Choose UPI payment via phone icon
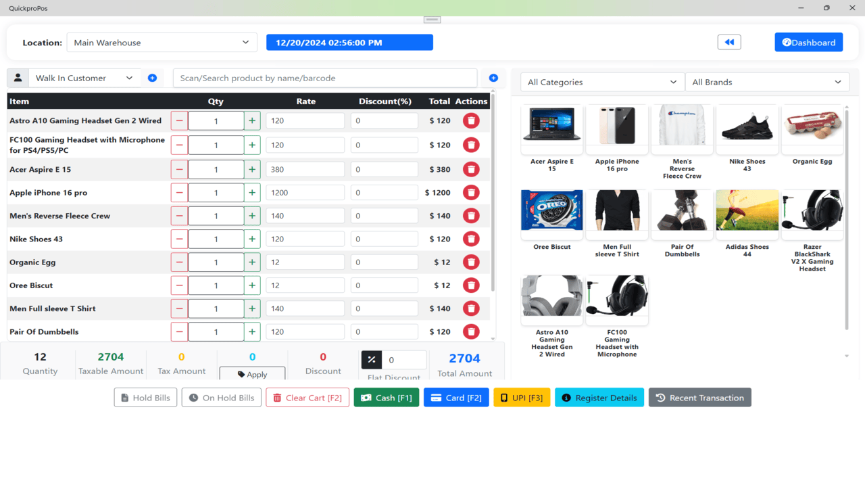865x487 pixels. (521, 397)
